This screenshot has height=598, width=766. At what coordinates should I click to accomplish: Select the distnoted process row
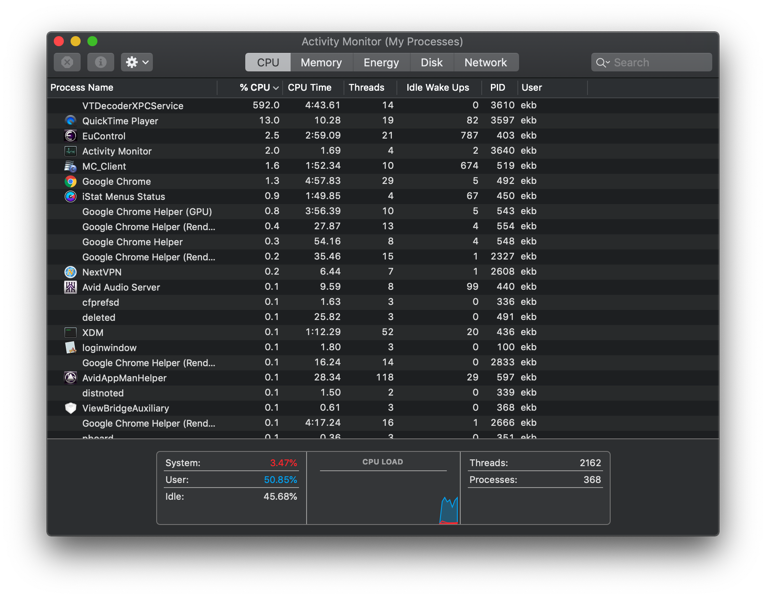[383, 393]
